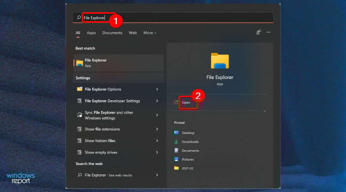Click the large File Explorer icon in preview pane

click(220, 61)
